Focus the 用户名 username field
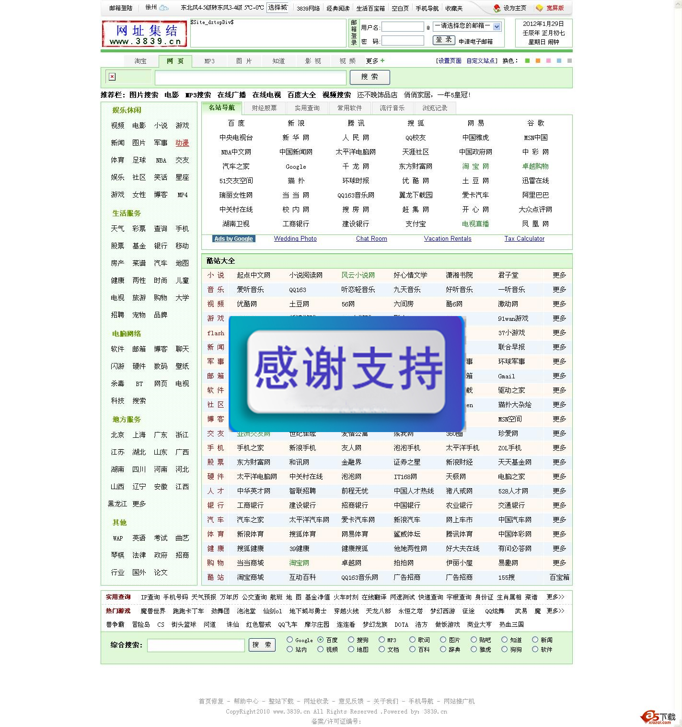 pos(403,27)
